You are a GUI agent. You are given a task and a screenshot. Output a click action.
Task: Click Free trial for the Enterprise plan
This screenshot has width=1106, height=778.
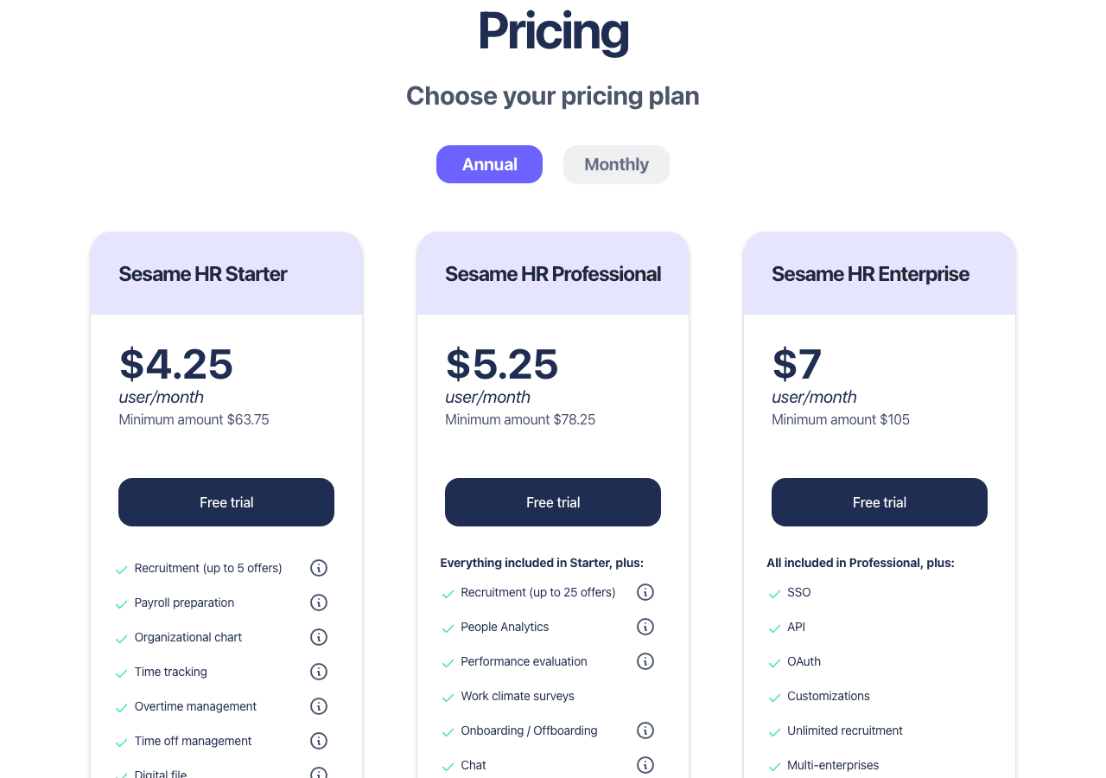coord(879,502)
